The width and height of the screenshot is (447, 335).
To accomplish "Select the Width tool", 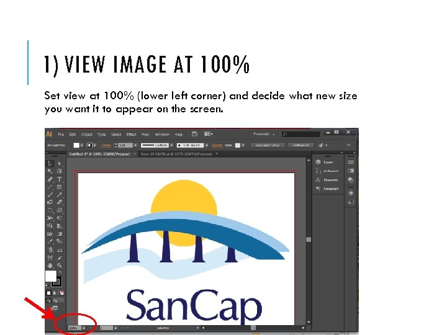I will (x=50, y=218).
